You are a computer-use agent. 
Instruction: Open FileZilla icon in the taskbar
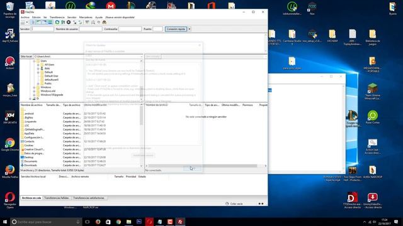(x=180, y=222)
